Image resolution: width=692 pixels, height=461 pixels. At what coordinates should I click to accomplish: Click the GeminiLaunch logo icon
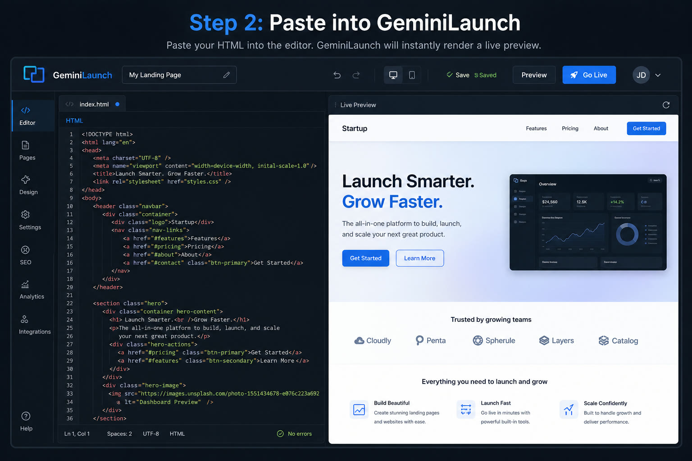pos(34,74)
